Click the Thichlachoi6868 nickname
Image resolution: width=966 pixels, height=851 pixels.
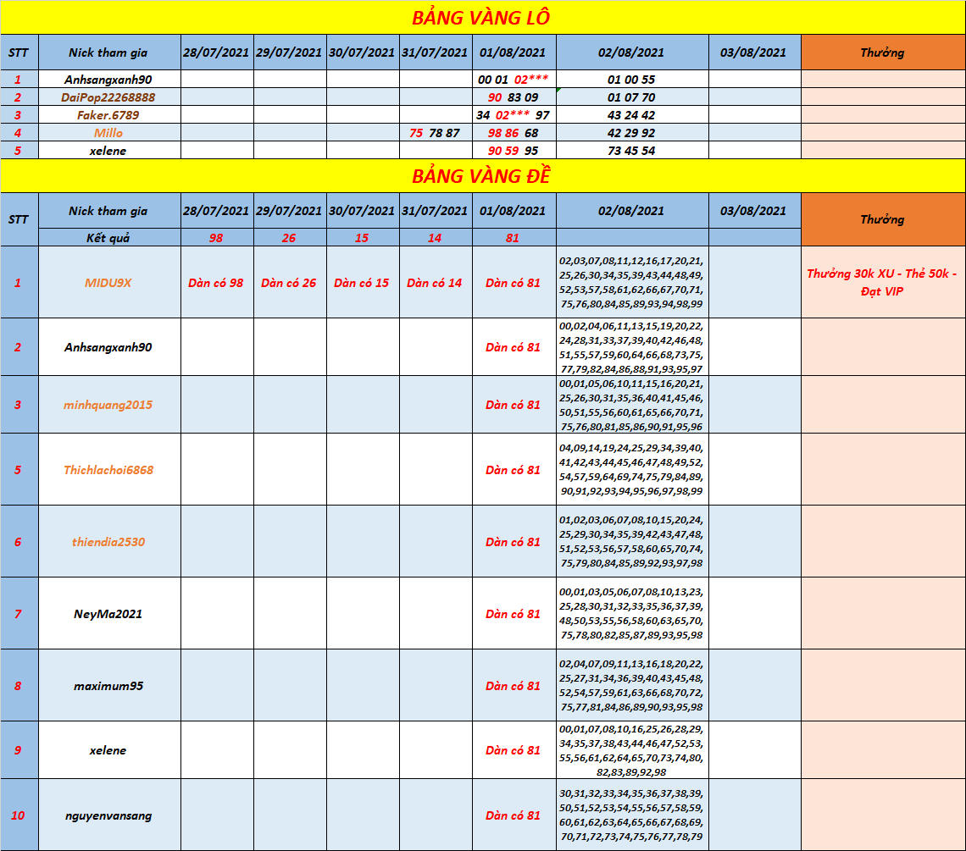(x=108, y=470)
